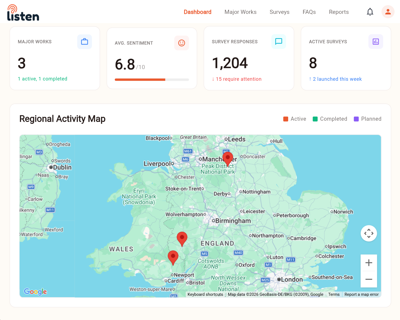Open notifications via the bell icon
This screenshot has width=400, height=320.
[370, 12]
